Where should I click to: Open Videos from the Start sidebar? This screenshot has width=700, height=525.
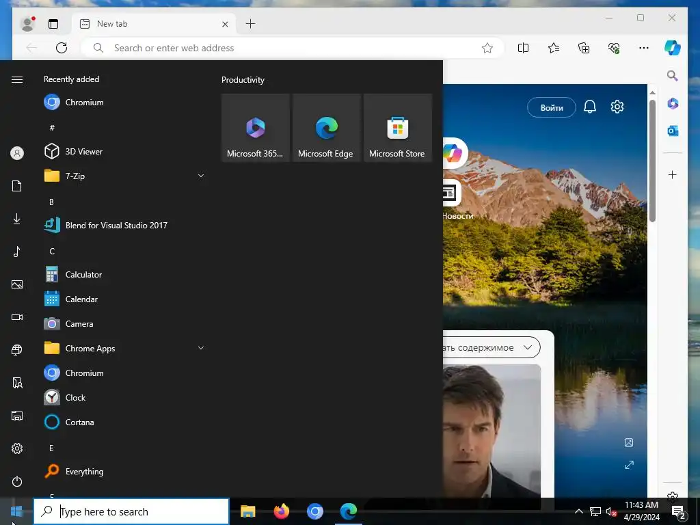tap(17, 317)
